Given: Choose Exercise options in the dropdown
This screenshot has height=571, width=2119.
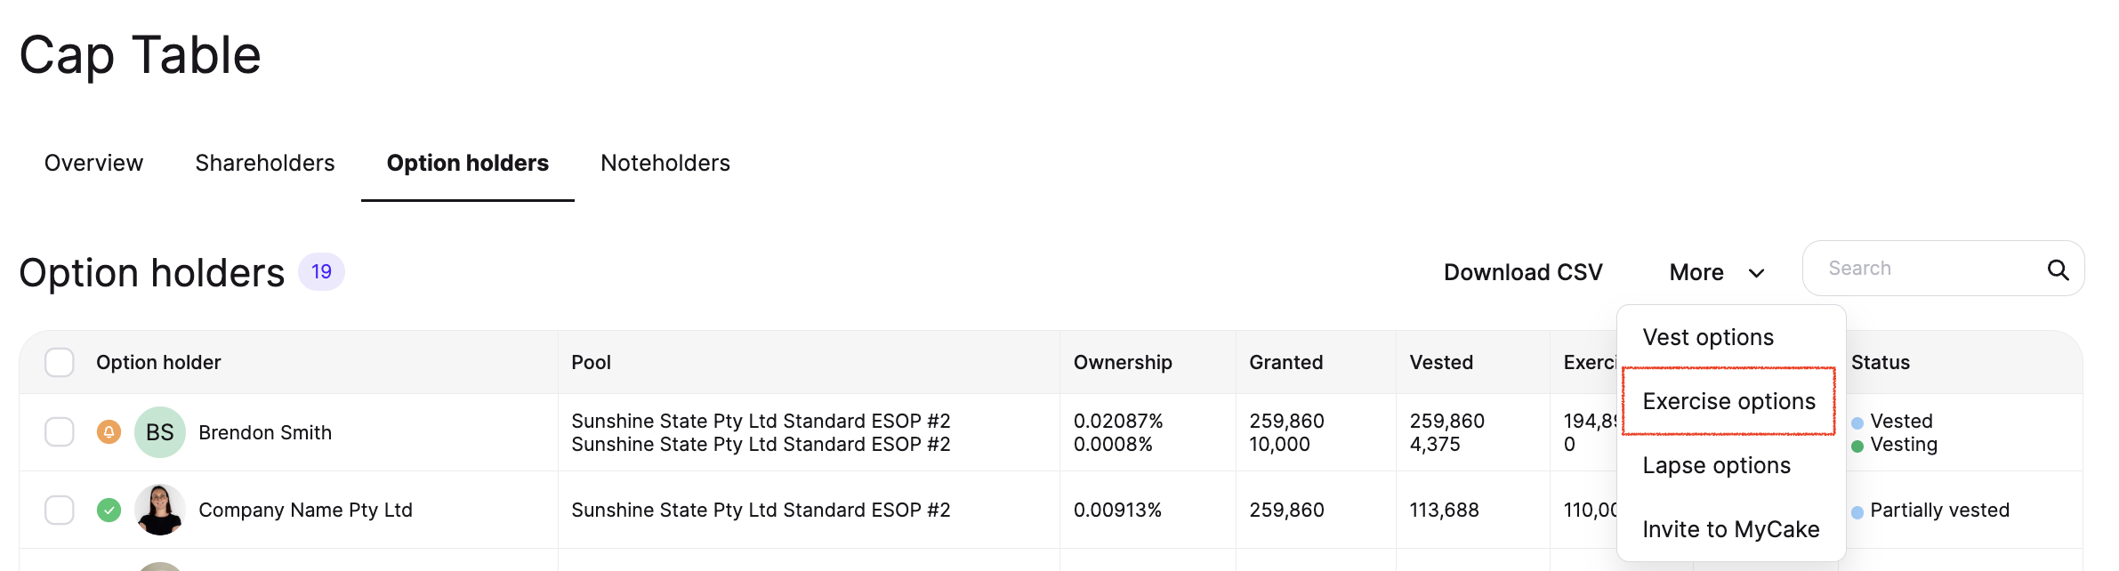Looking at the screenshot, I should click(1728, 401).
